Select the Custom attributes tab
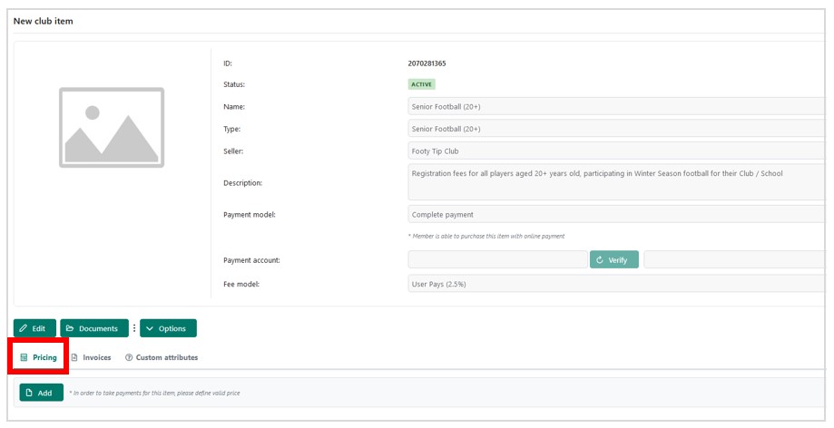Viewport: 834px width, 428px height. tap(162, 357)
